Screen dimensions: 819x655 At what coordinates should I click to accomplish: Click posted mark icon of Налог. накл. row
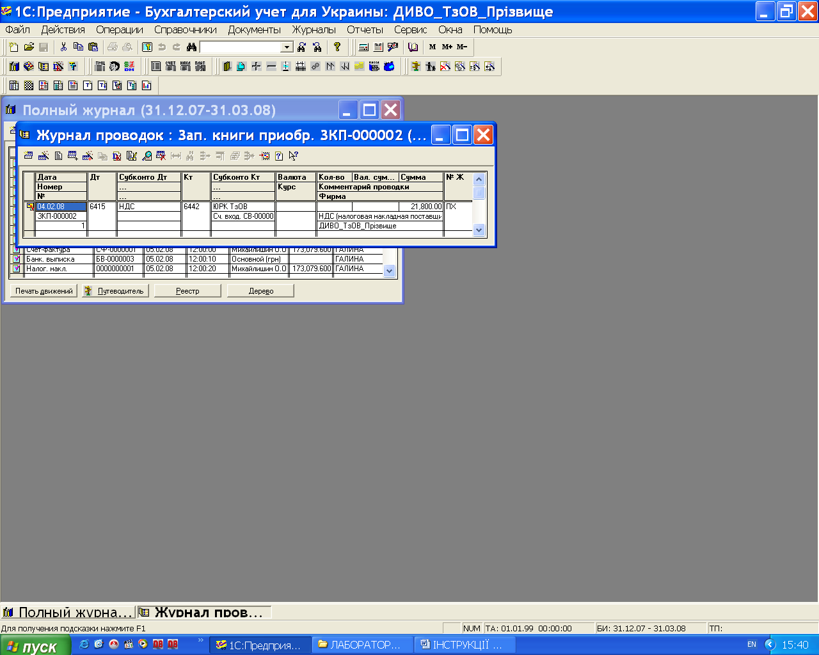[17, 269]
